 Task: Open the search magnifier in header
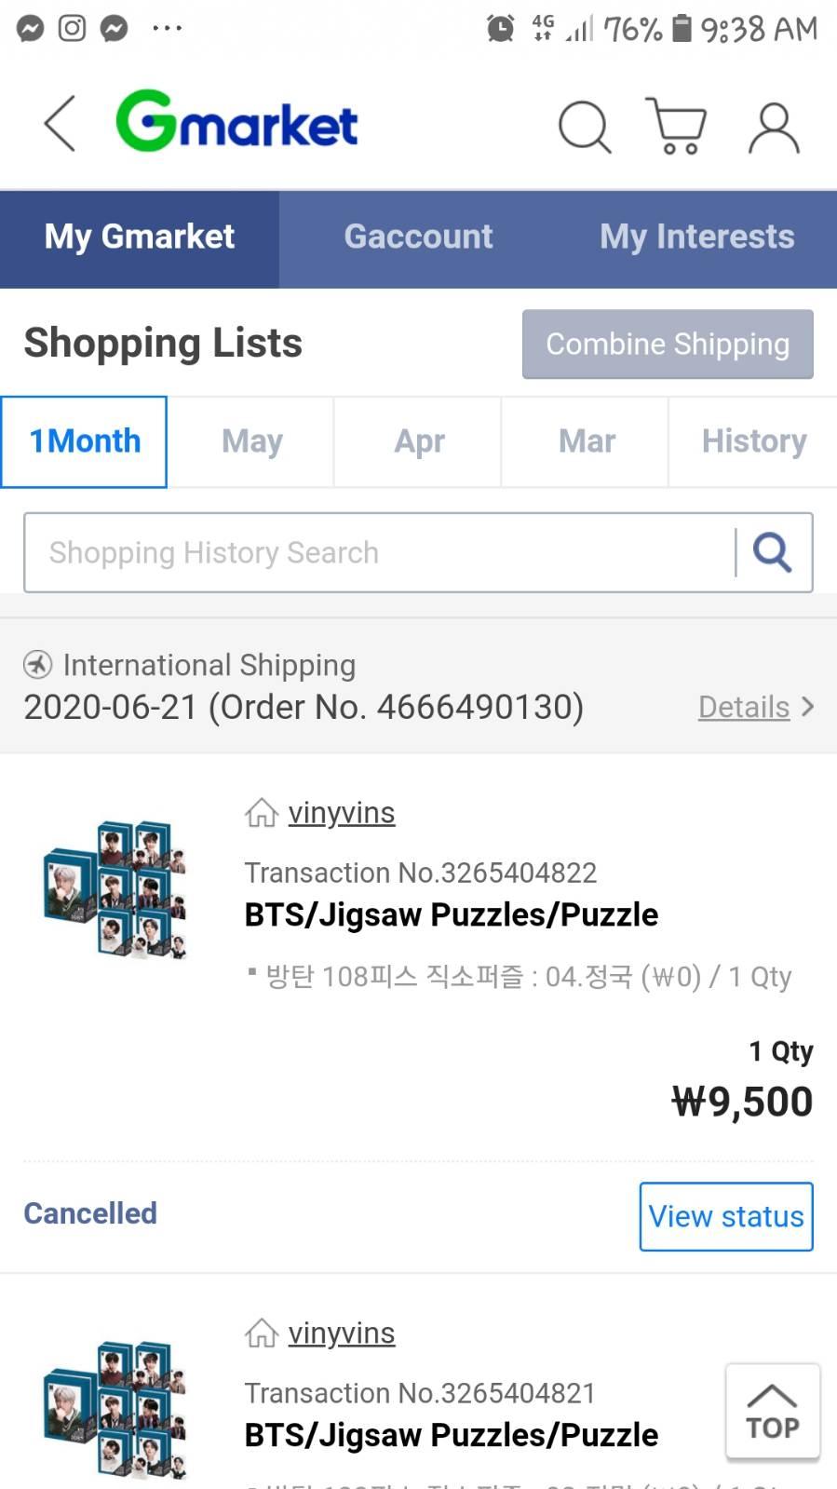point(584,126)
